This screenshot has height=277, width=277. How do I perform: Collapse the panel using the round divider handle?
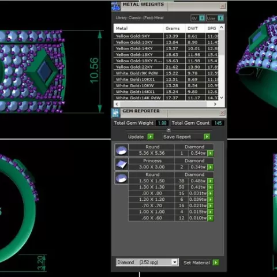[169, 130]
